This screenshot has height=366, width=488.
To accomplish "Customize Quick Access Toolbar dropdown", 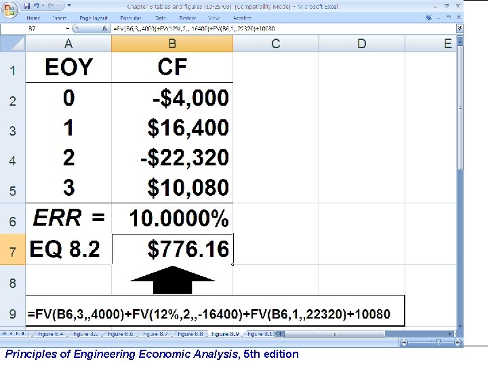I will pos(69,5).
